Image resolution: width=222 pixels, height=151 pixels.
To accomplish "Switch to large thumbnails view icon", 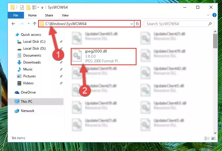I will coord(213,138).
